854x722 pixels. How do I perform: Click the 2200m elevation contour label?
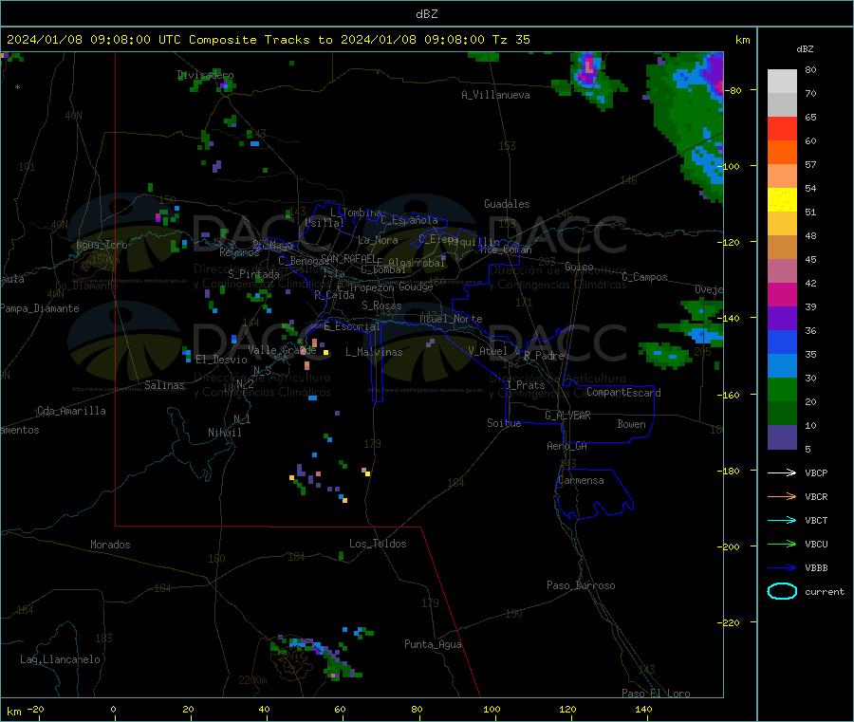click(x=252, y=680)
